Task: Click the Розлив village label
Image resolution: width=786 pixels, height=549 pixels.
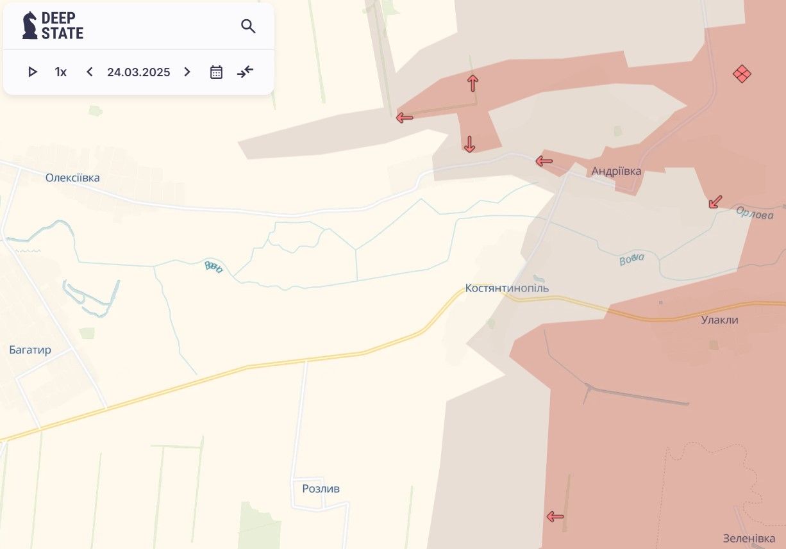Action: click(321, 489)
